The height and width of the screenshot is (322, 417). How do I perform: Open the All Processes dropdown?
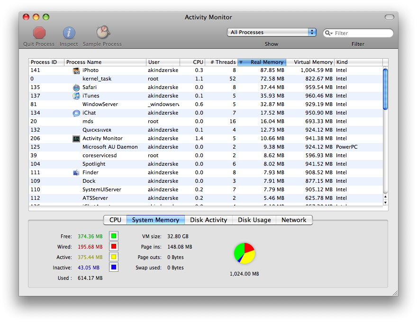tap(272, 32)
